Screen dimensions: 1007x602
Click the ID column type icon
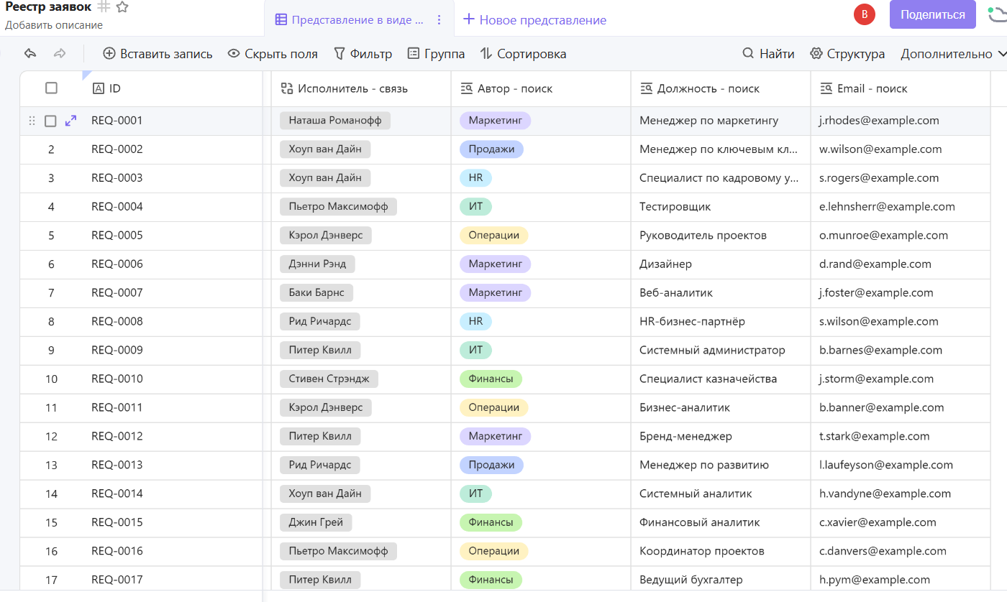99,89
